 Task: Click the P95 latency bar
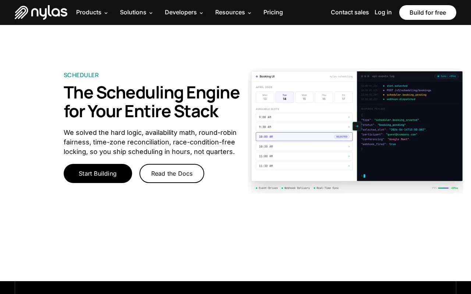(443, 188)
